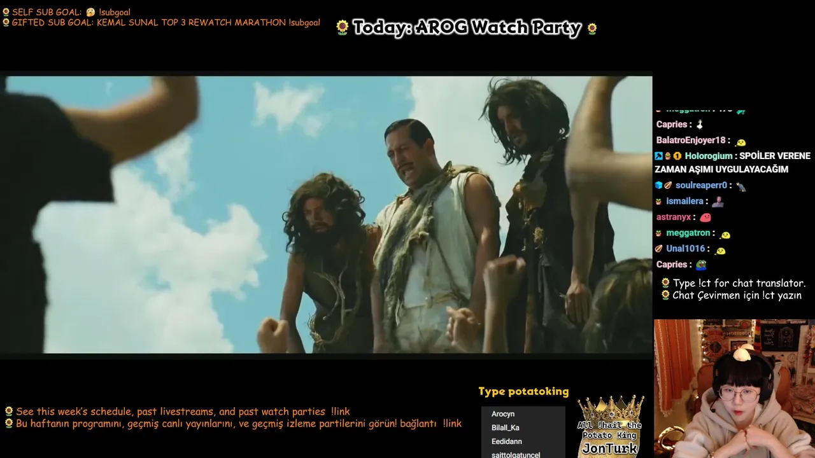Image resolution: width=815 pixels, height=458 pixels.
Task: Click the bird emote in soulreaperr0's message
Action: [x=741, y=186]
